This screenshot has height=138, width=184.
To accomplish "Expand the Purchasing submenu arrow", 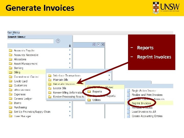I will [x=70, y=107].
